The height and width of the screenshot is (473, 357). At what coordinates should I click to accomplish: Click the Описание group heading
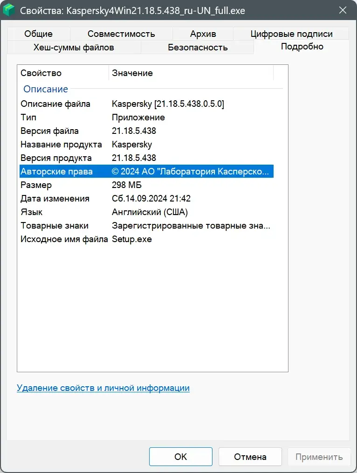[46, 89]
